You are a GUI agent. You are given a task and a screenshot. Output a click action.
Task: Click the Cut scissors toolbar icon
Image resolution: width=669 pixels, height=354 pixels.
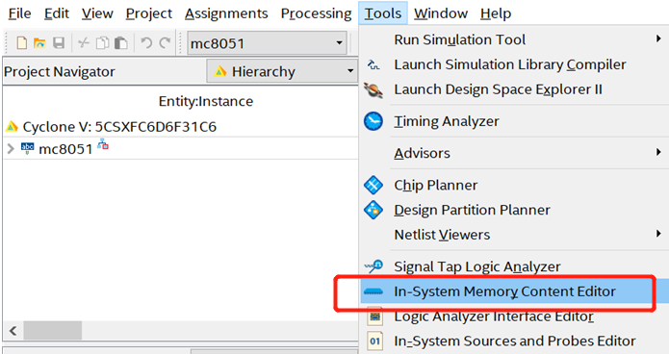point(84,43)
